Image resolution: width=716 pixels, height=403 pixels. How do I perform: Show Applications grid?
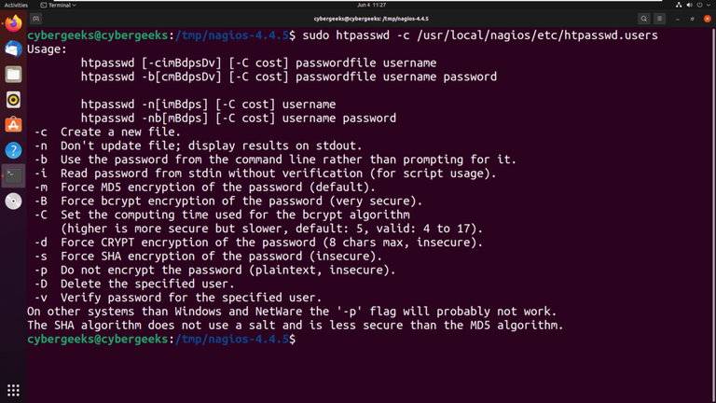point(13,390)
